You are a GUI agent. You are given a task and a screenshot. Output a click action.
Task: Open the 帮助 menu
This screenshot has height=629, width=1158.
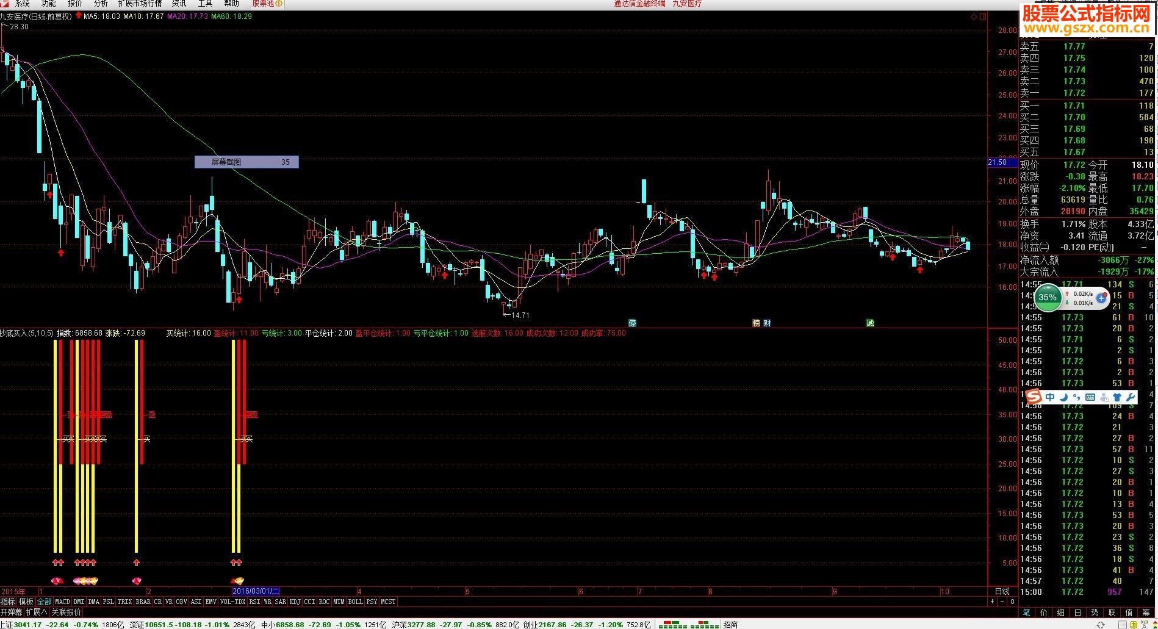[231, 4]
